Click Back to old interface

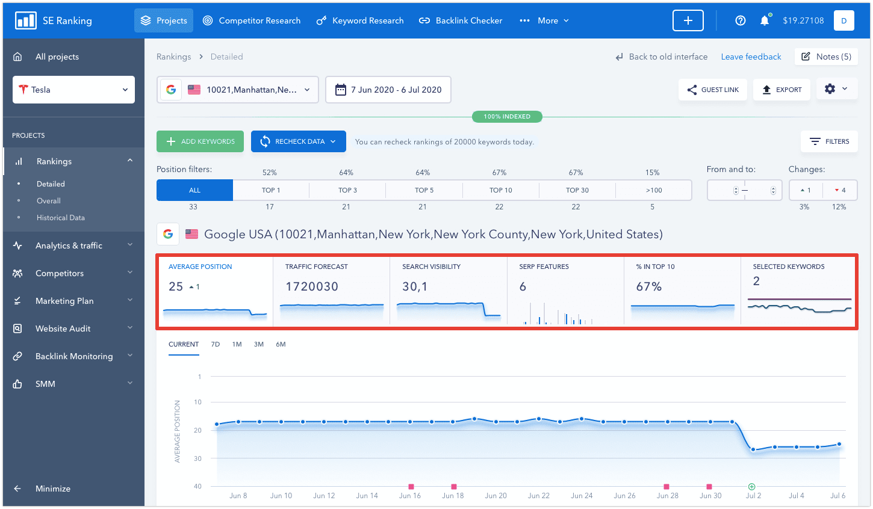click(x=662, y=57)
